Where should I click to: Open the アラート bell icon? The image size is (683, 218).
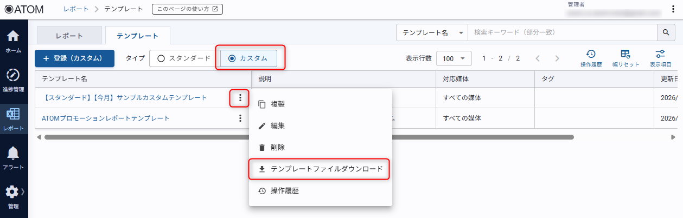[x=14, y=158]
